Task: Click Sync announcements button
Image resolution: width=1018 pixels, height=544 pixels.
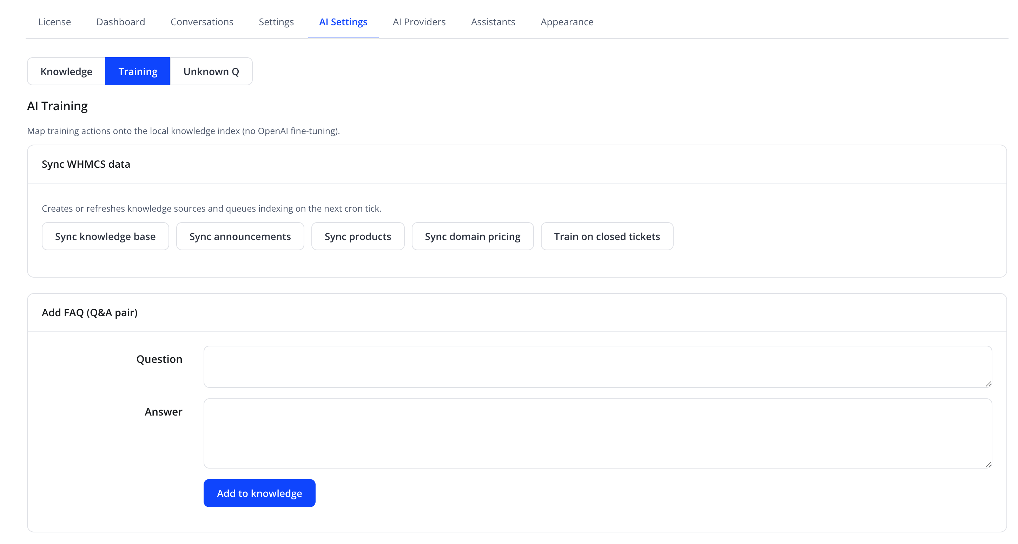Action: pyautogui.click(x=240, y=236)
